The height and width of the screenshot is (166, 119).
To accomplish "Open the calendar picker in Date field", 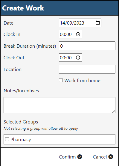I will (98, 23).
